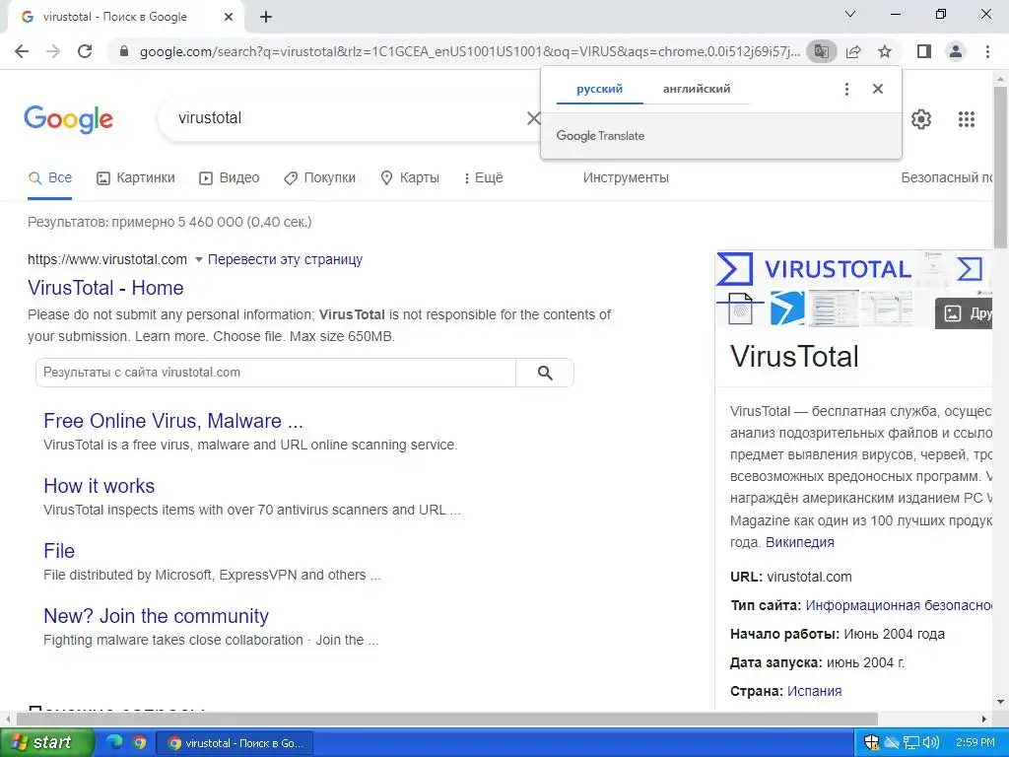Click the site search magnifier button
The image size is (1009, 757).
click(x=545, y=373)
